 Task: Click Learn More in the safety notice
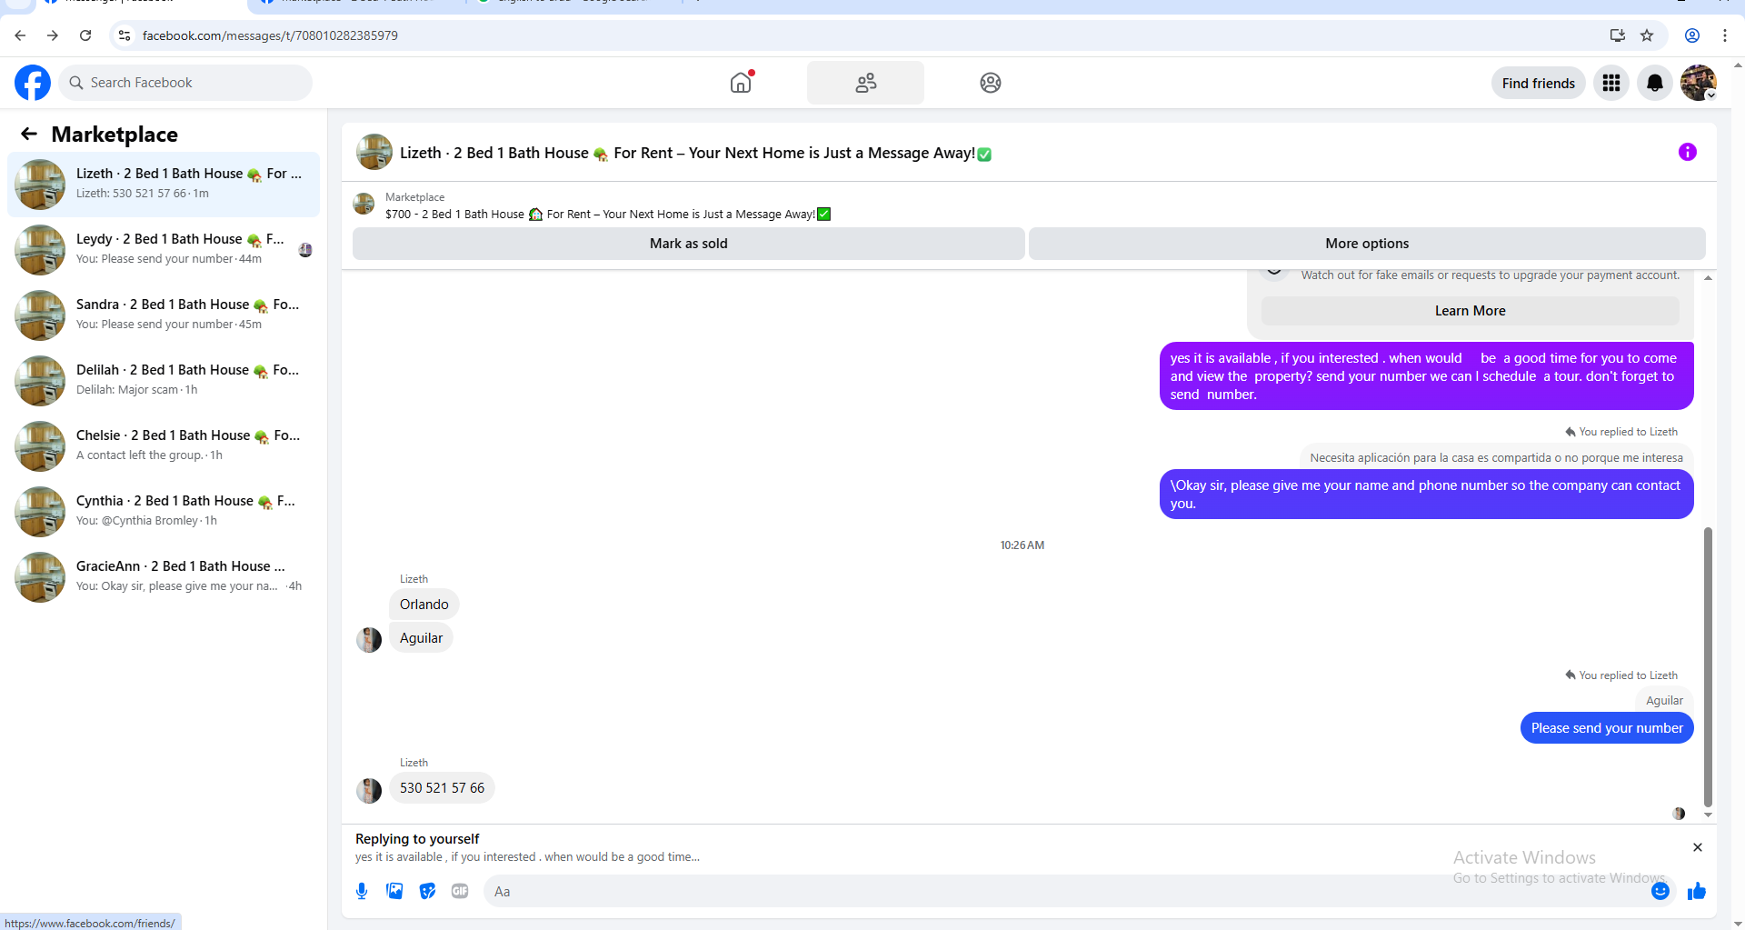click(x=1470, y=311)
